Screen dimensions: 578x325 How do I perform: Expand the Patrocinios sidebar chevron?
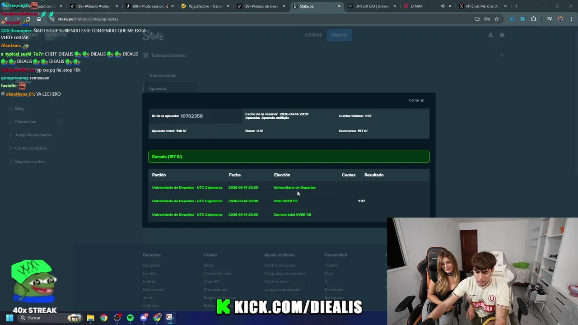click(x=60, y=122)
